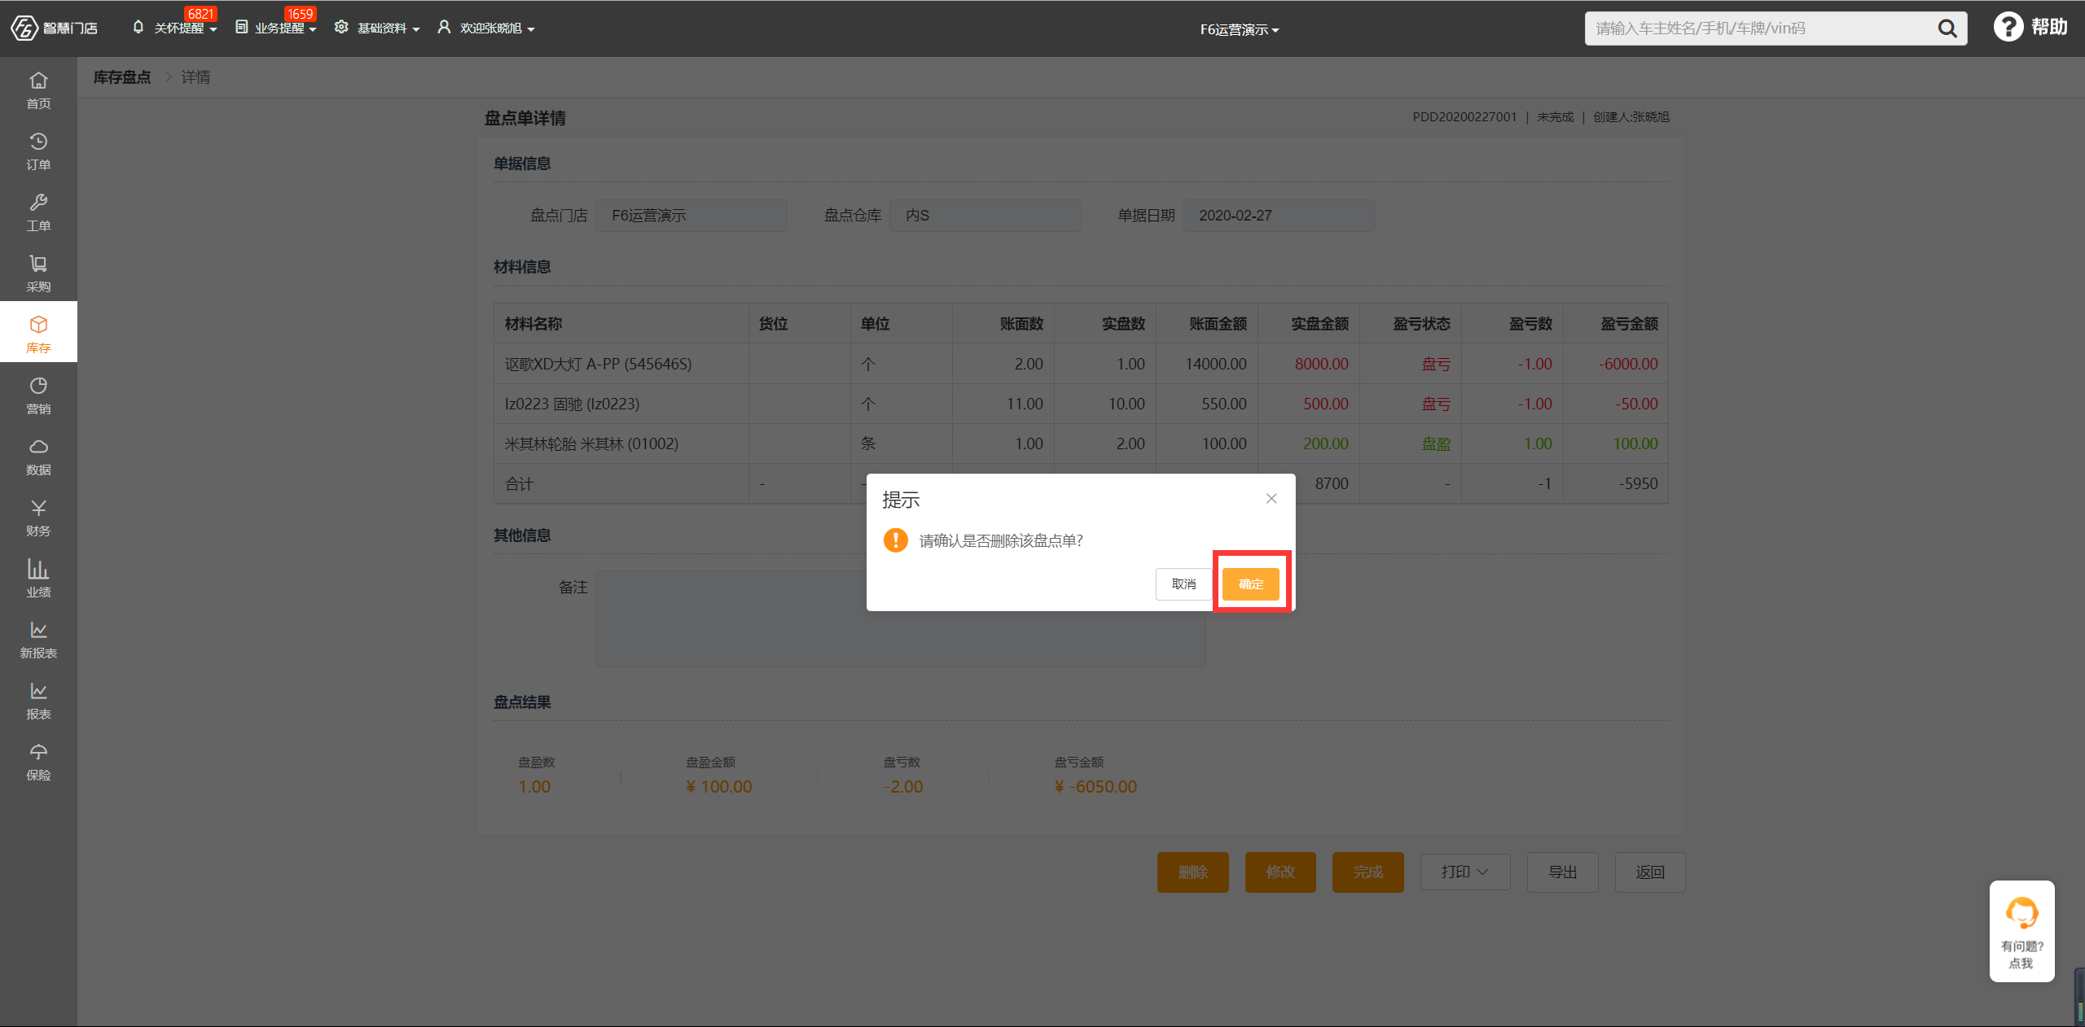This screenshot has width=2085, height=1027.
Task: Open the 保险 insurance umbrella icon
Action: point(38,761)
